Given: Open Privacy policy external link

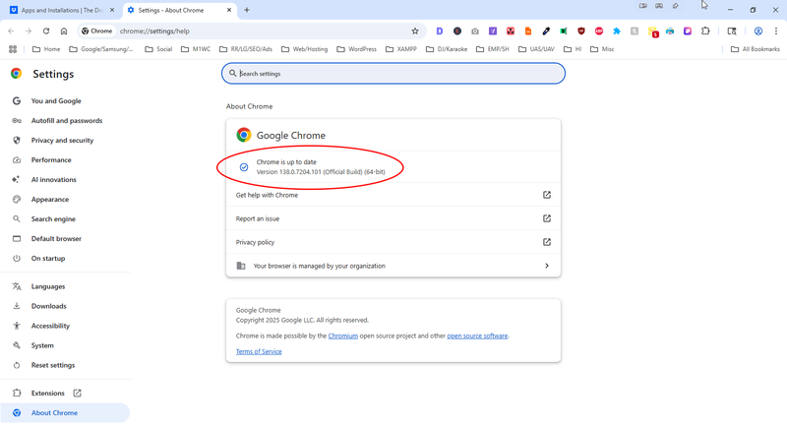Looking at the screenshot, I should pyautogui.click(x=547, y=242).
